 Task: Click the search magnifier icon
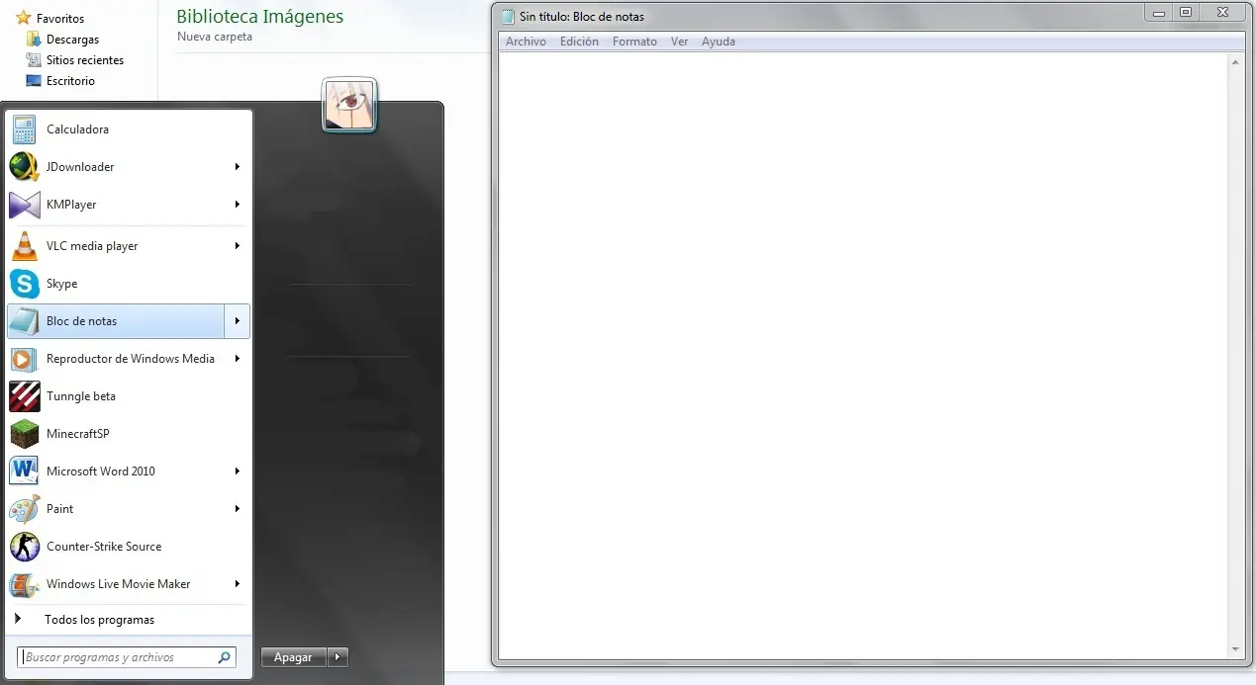225,657
